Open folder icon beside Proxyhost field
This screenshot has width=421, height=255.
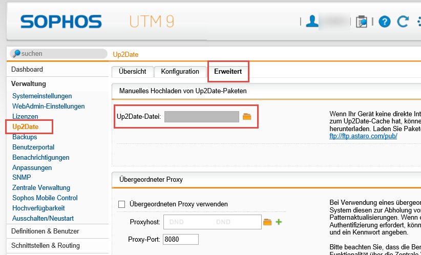point(267,222)
